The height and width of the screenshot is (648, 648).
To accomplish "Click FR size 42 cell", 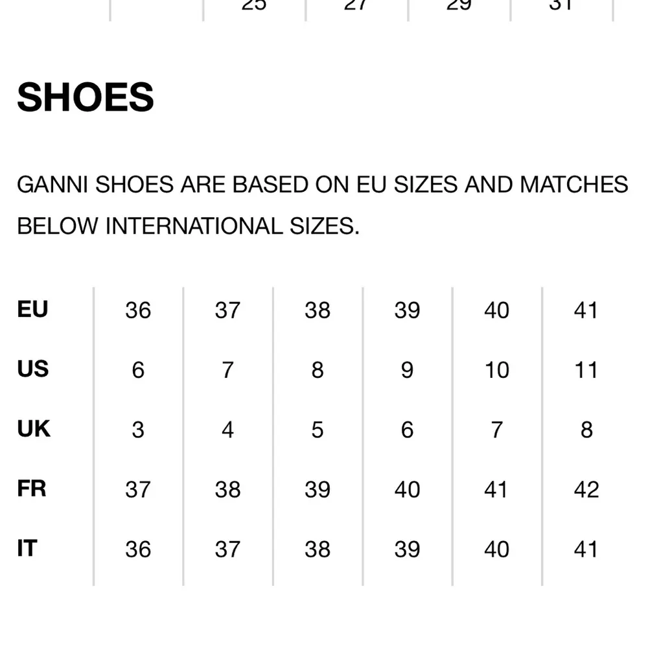I will click(x=586, y=489).
